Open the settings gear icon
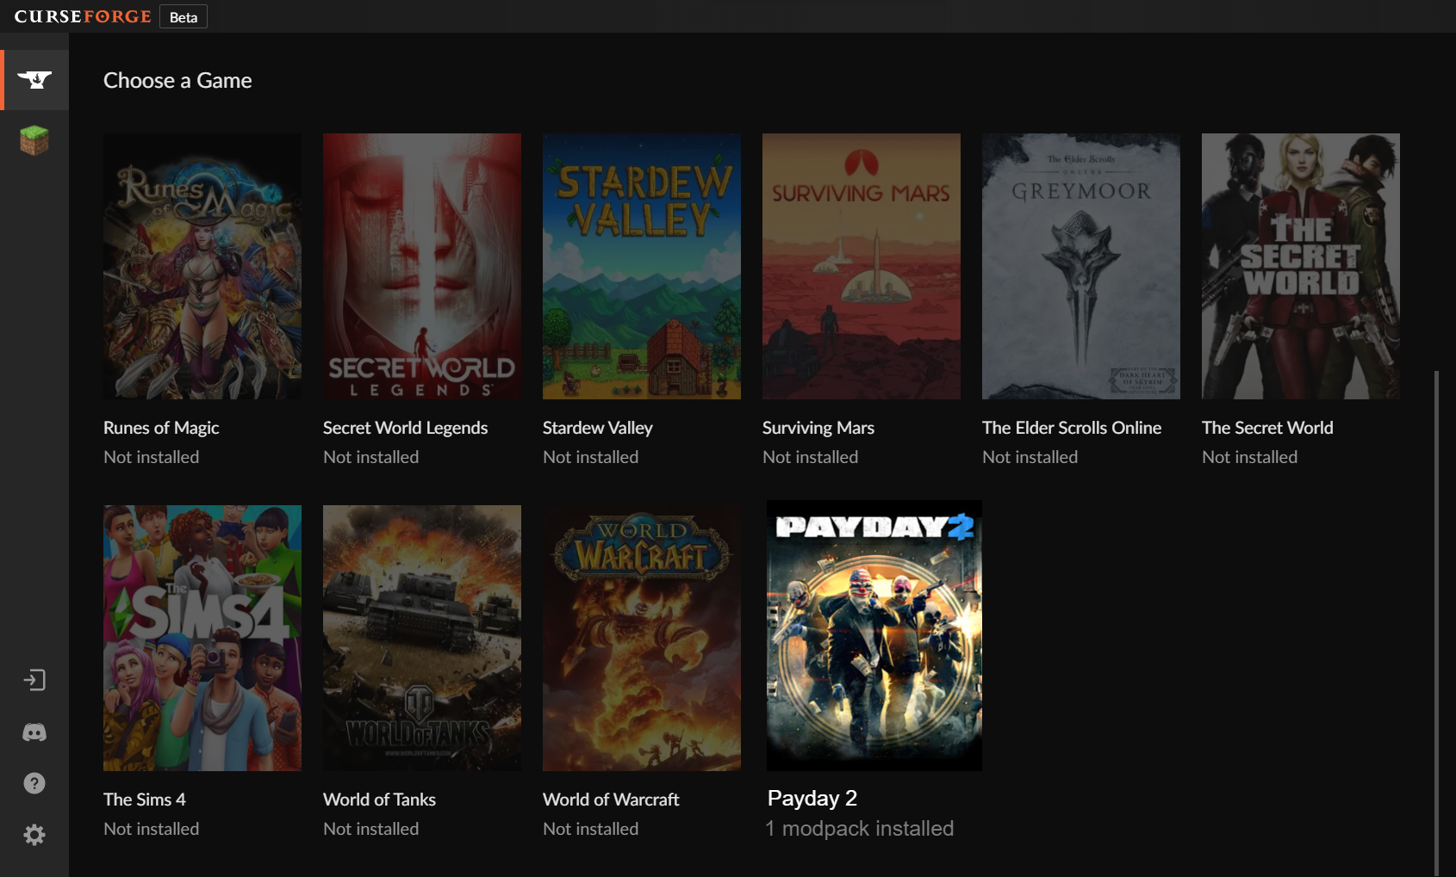Viewport: 1456px width, 877px height. pyautogui.click(x=34, y=835)
